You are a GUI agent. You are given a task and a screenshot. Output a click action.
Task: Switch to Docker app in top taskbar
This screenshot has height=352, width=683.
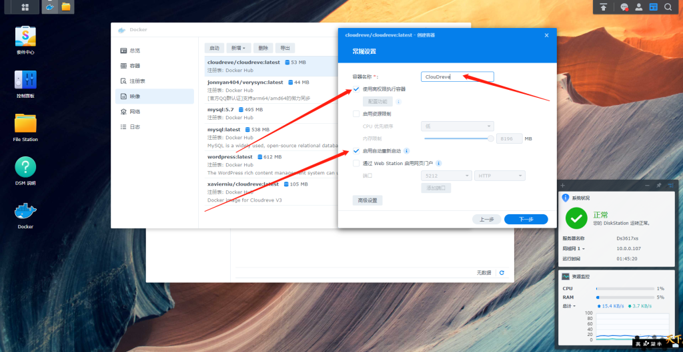click(50, 7)
